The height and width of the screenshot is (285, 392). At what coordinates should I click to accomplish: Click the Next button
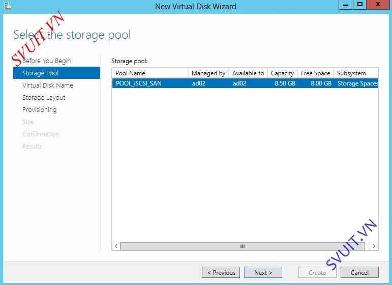pyautogui.click(x=263, y=272)
